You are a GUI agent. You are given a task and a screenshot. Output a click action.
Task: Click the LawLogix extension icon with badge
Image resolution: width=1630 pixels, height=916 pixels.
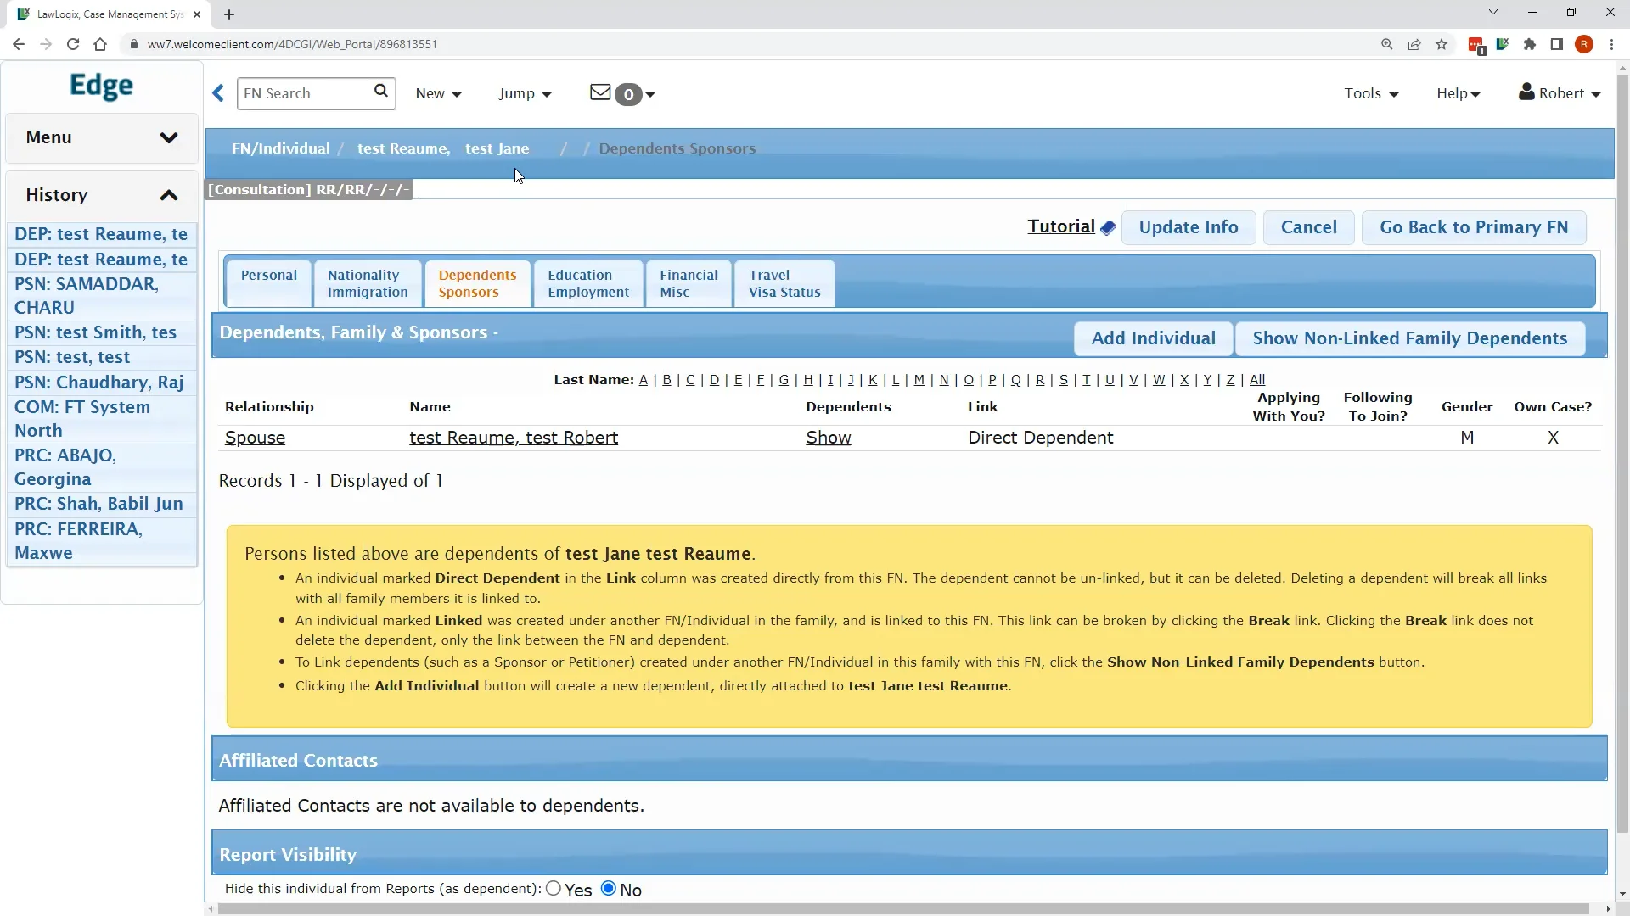pyautogui.click(x=1475, y=44)
